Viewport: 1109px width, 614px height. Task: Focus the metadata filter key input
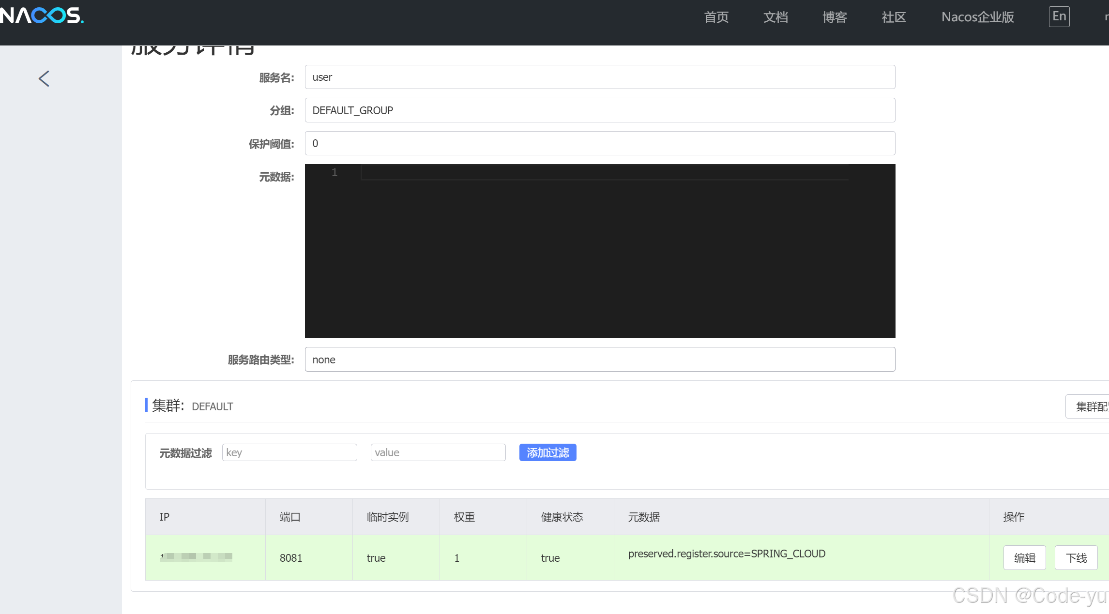click(289, 452)
